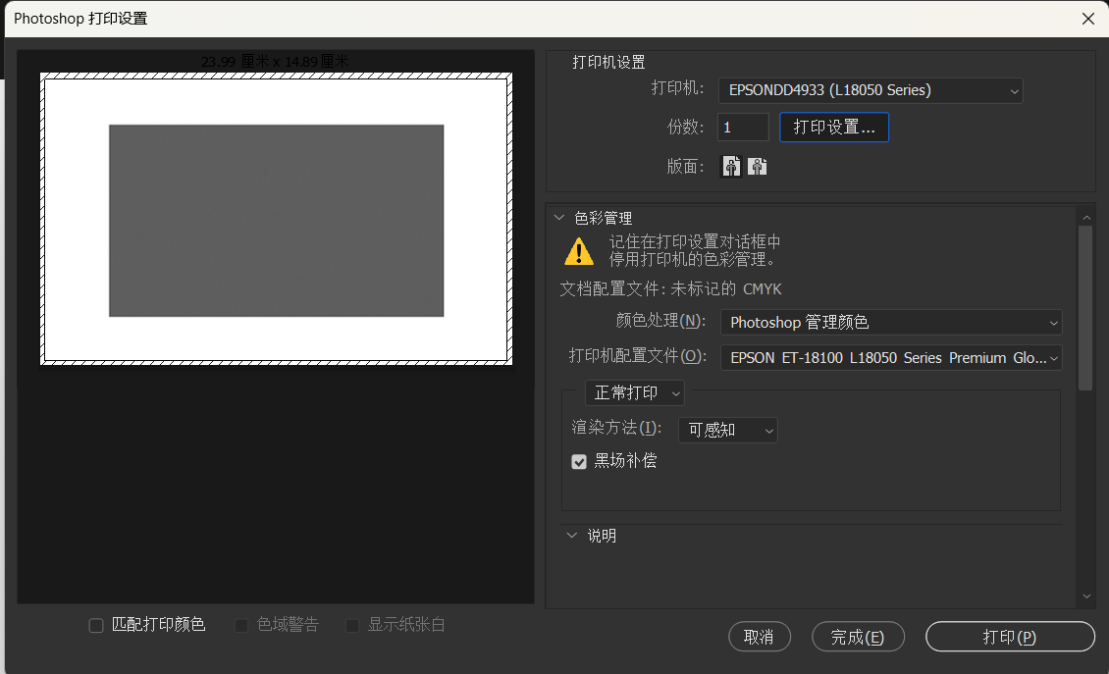
Task: Click scroll down arrow in settings panel
Action: pos(1085,596)
